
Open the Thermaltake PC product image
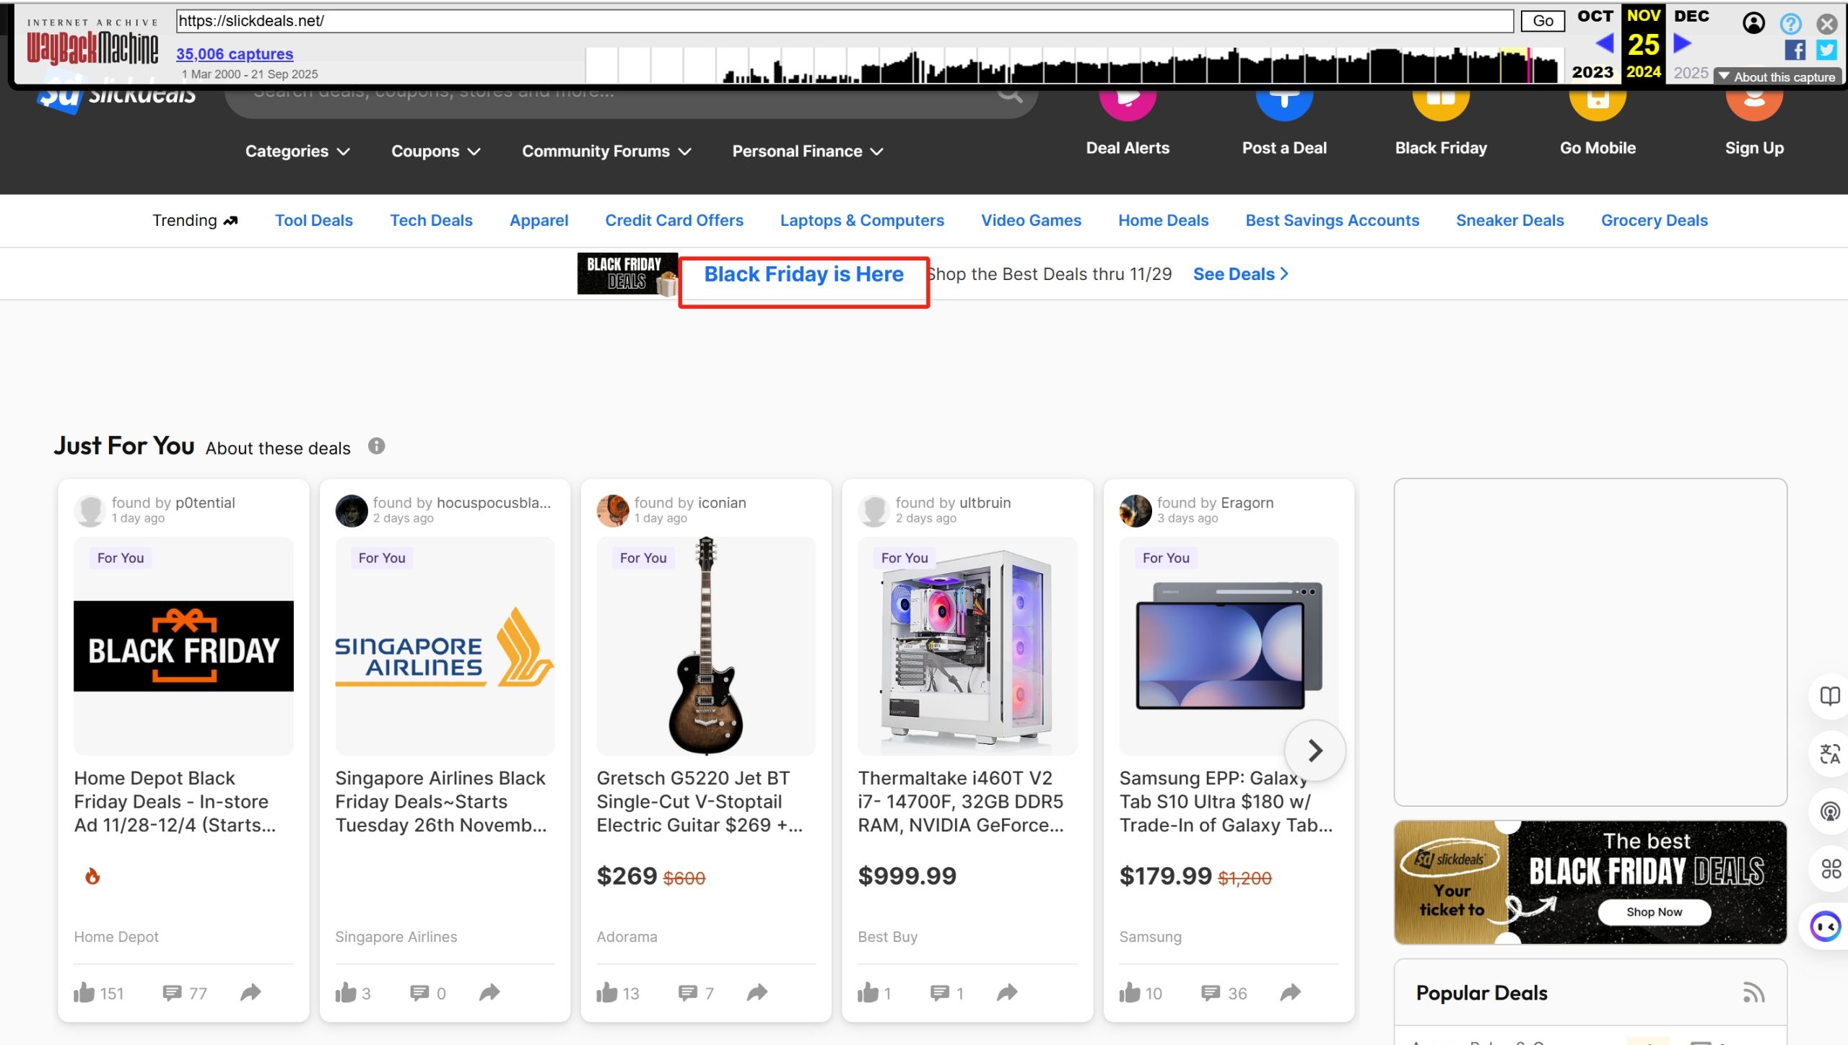click(x=967, y=646)
